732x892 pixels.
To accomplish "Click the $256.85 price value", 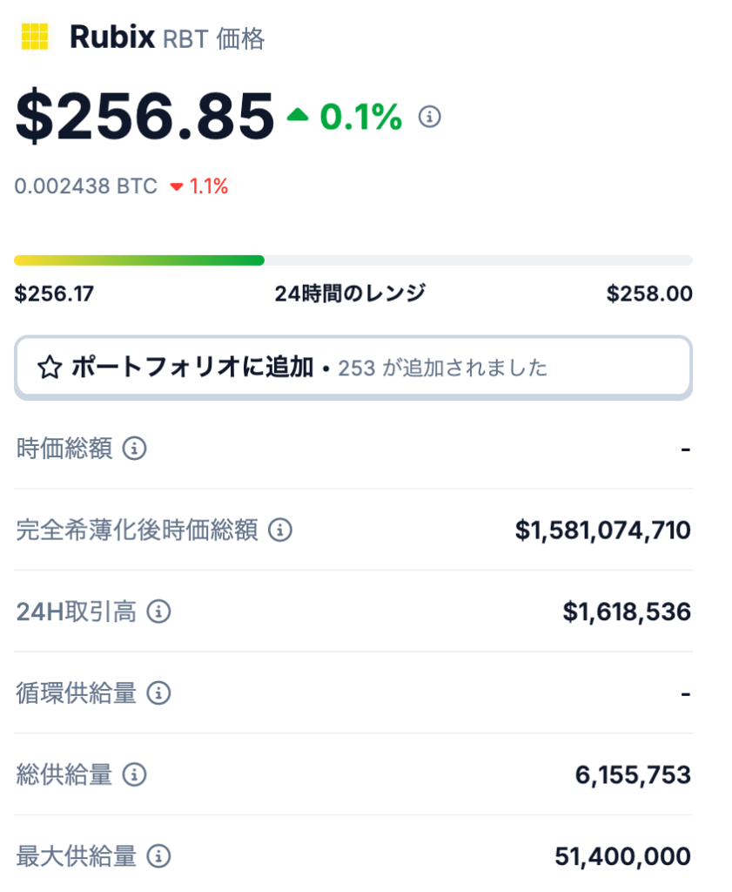I will pyautogui.click(x=145, y=117).
